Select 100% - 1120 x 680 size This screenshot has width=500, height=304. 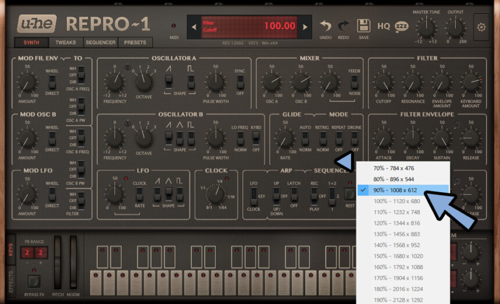pos(403,201)
